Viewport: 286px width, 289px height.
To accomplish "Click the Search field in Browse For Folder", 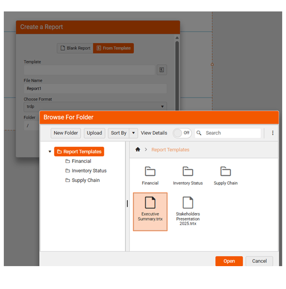I will pyautogui.click(x=228, y=133).
